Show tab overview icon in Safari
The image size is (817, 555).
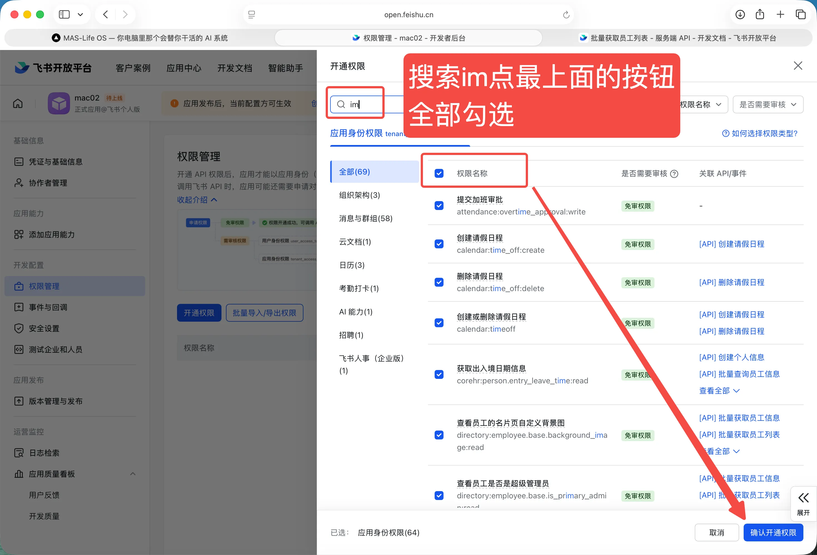click(x=801, y=14)
